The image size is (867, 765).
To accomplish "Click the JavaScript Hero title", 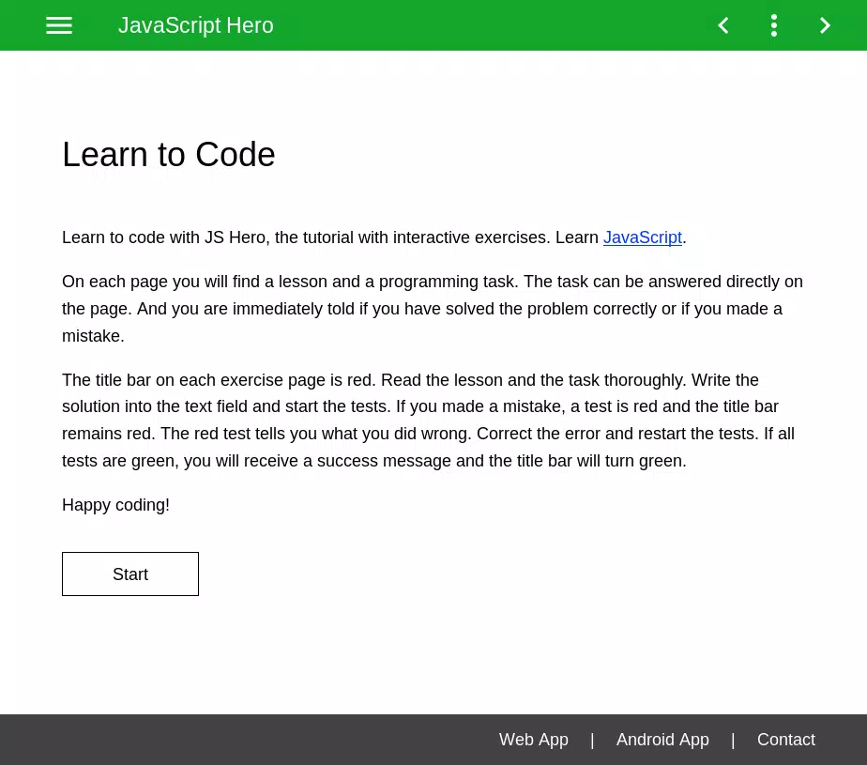I will pyautogui.click(x=196, y=25).
